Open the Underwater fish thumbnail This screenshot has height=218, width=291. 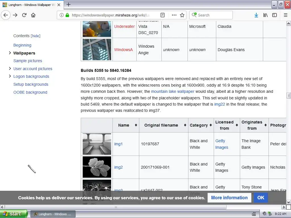pyautogui.click(x=97, y=29)
